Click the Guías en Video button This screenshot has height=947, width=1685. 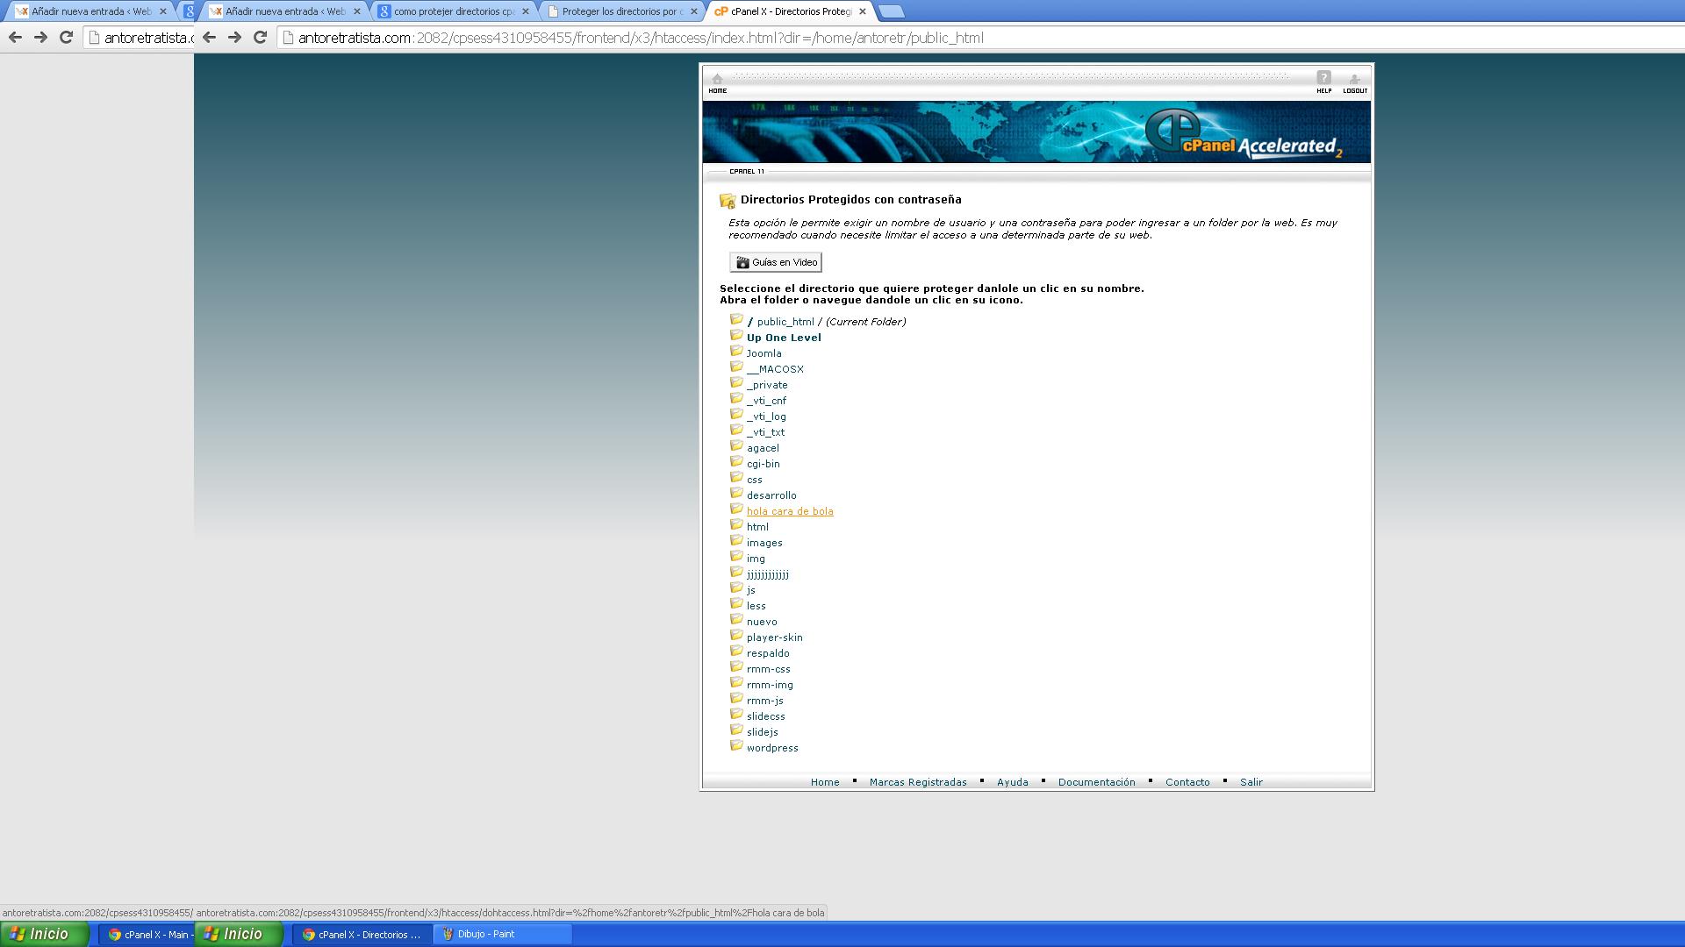click(x=776, y=262)
